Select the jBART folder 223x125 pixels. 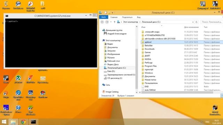click(182, 56)
